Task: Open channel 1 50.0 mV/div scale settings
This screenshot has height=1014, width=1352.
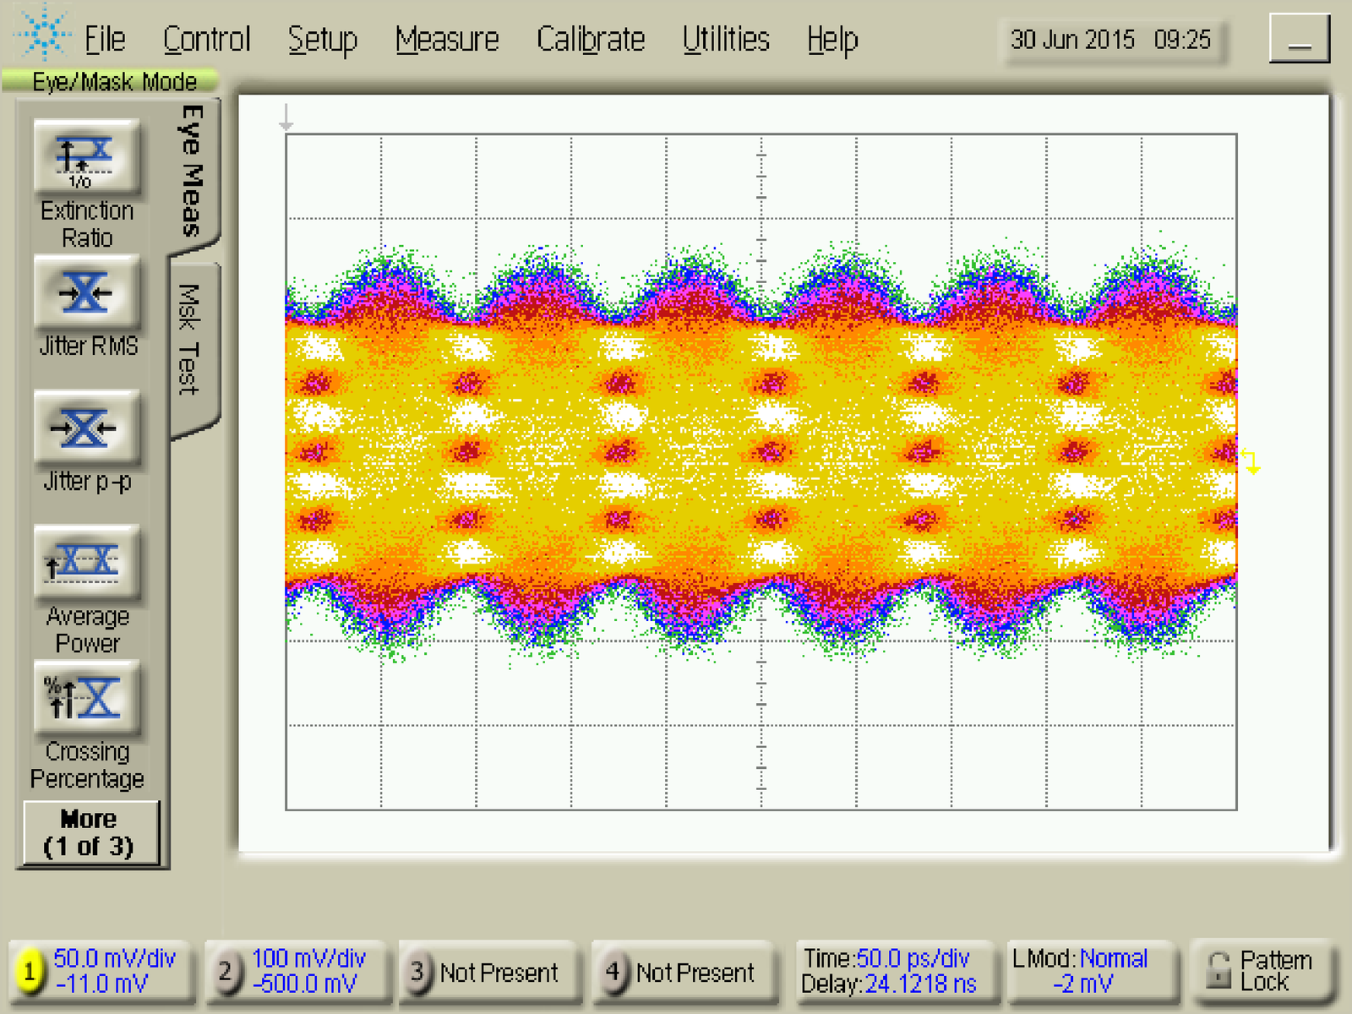Action: [114, 972]
